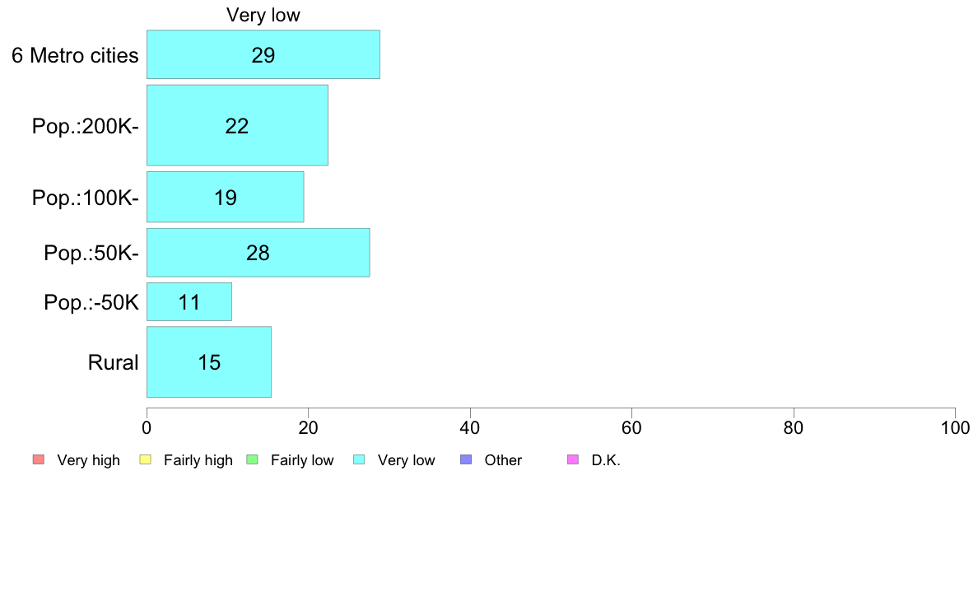Viewport: 978px width, 606px height.
Task: Click the Very high legend text
Action: click(x=89, y=460)
